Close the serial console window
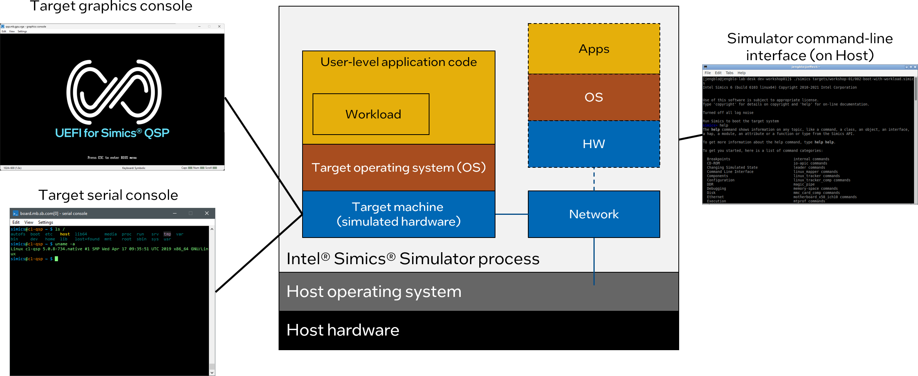 (207, 213)
